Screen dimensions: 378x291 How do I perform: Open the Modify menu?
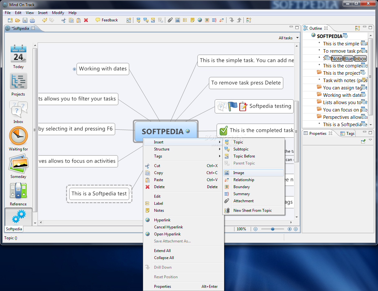(58, 13)
